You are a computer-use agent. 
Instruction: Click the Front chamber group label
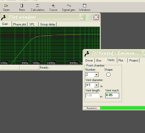[96, 65]
